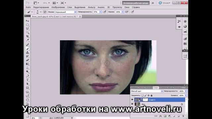Open the tool preset picker arrow
This screenshot has width=212, height=119.
[32, 12]
